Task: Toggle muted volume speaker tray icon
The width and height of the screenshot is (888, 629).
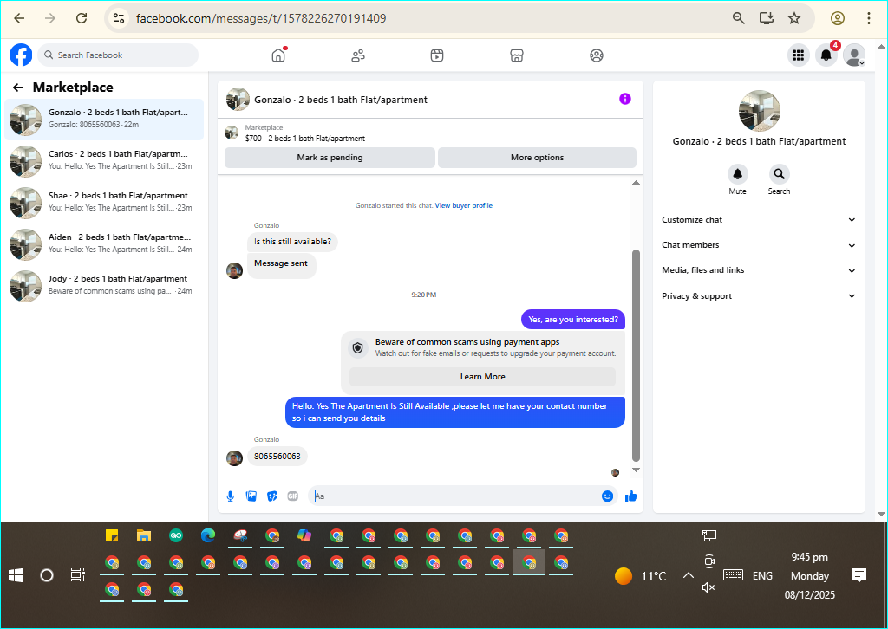Action: [x=708, y=587]
